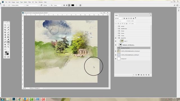180x101 pixels.
Task: Select the Horizontal Type tool in toolbox
Action: (8, 42)
